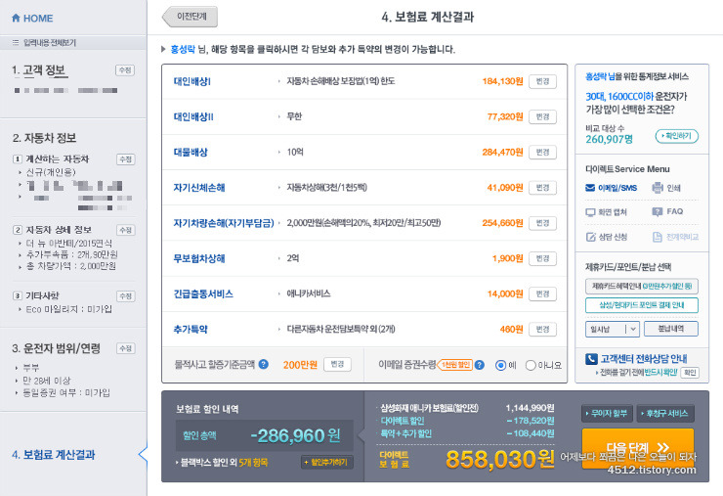Click the 5개 항목 discount link
This screenshot has width=723, height=496.
click(253, 463)
